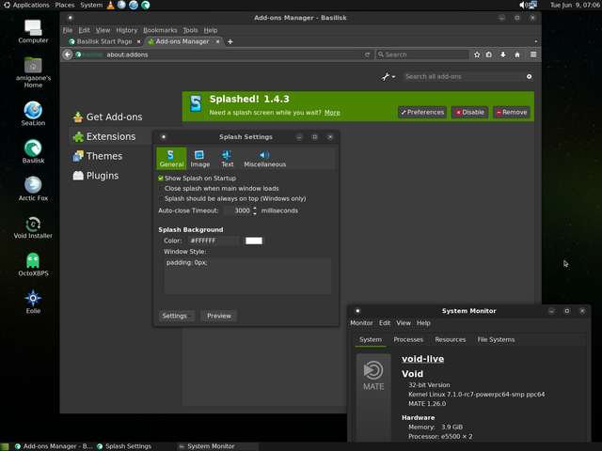Open the tab list dropdown arrow
The image size is (602, 451).
point(535,41)
